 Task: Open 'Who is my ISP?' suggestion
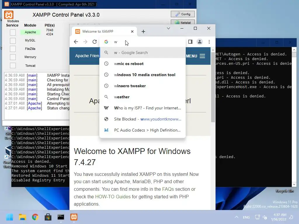142,108
